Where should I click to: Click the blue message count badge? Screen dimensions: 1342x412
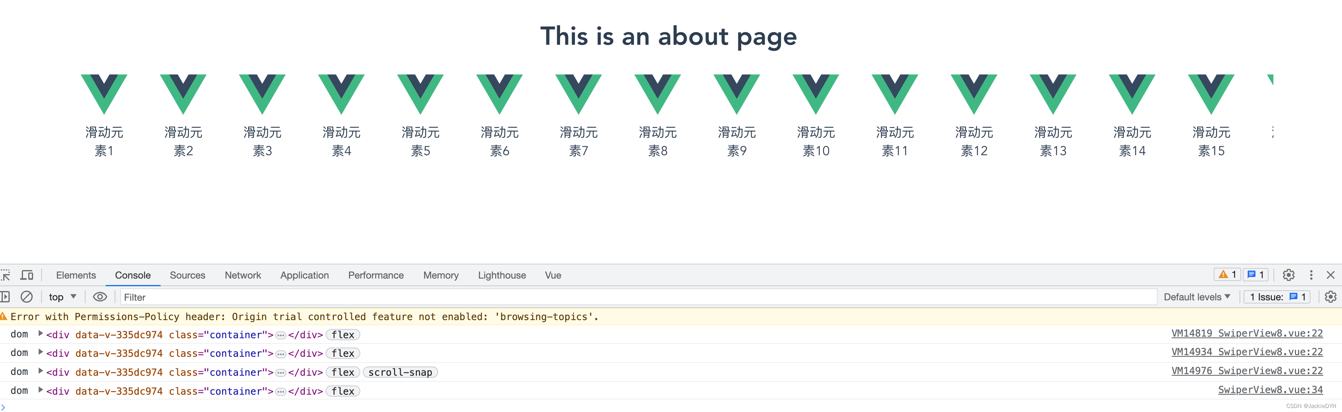pyautogui.click(x=1256, y=275)
